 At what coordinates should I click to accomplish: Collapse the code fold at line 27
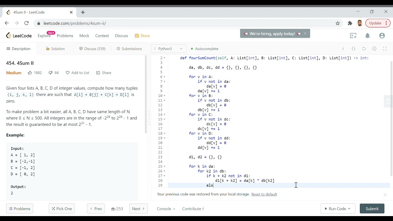[164, 176]
